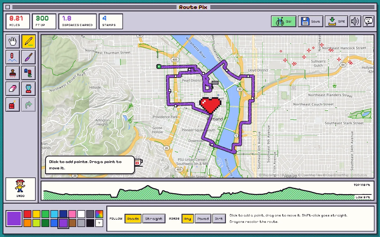380x237 pixels.
Task: Pick the pink color swatch
Action: [72, 214]
